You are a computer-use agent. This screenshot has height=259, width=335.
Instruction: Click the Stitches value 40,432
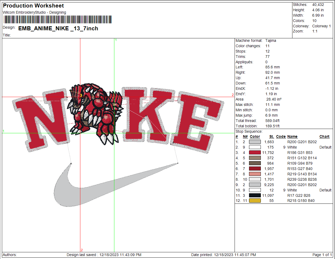click(318, 5)
